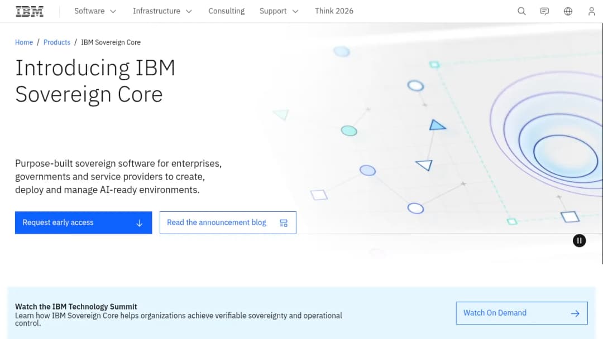Open the Think 2026 menu item
Screen dimensions: 603x339
(x=334, y=11)
